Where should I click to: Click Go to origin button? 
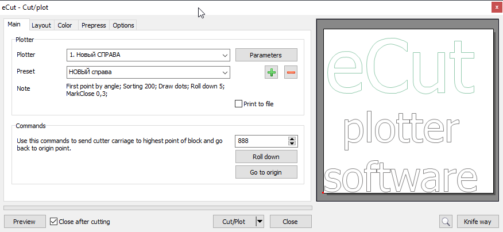tap(266, 172)
